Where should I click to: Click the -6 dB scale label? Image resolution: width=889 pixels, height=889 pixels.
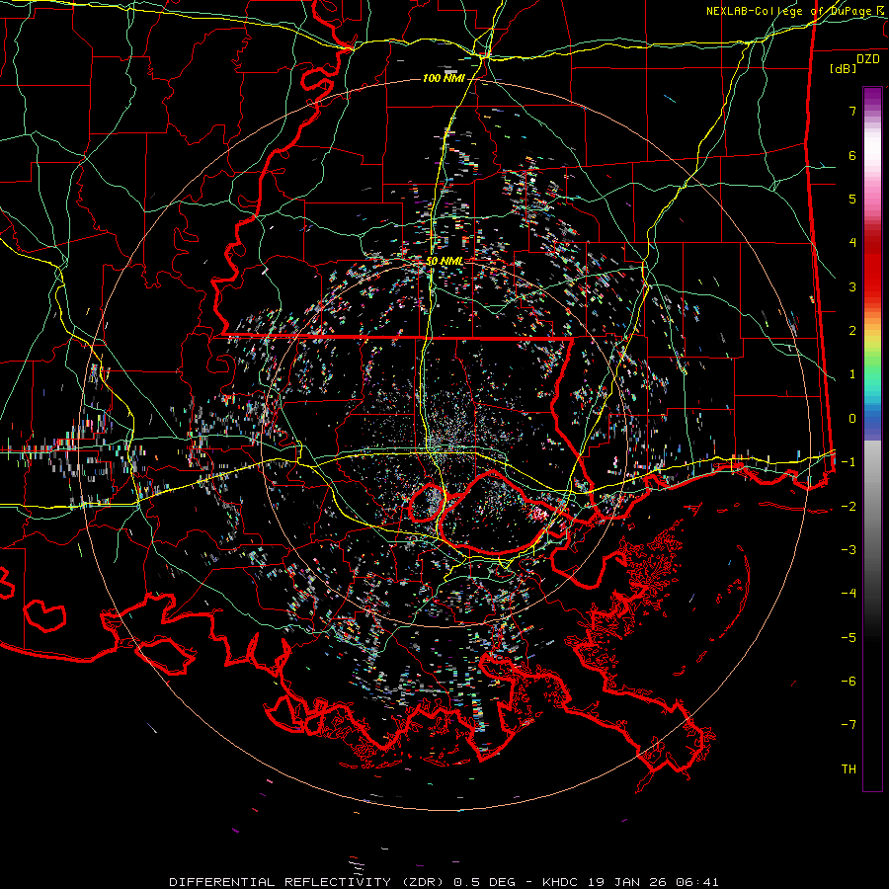[849, 682]
